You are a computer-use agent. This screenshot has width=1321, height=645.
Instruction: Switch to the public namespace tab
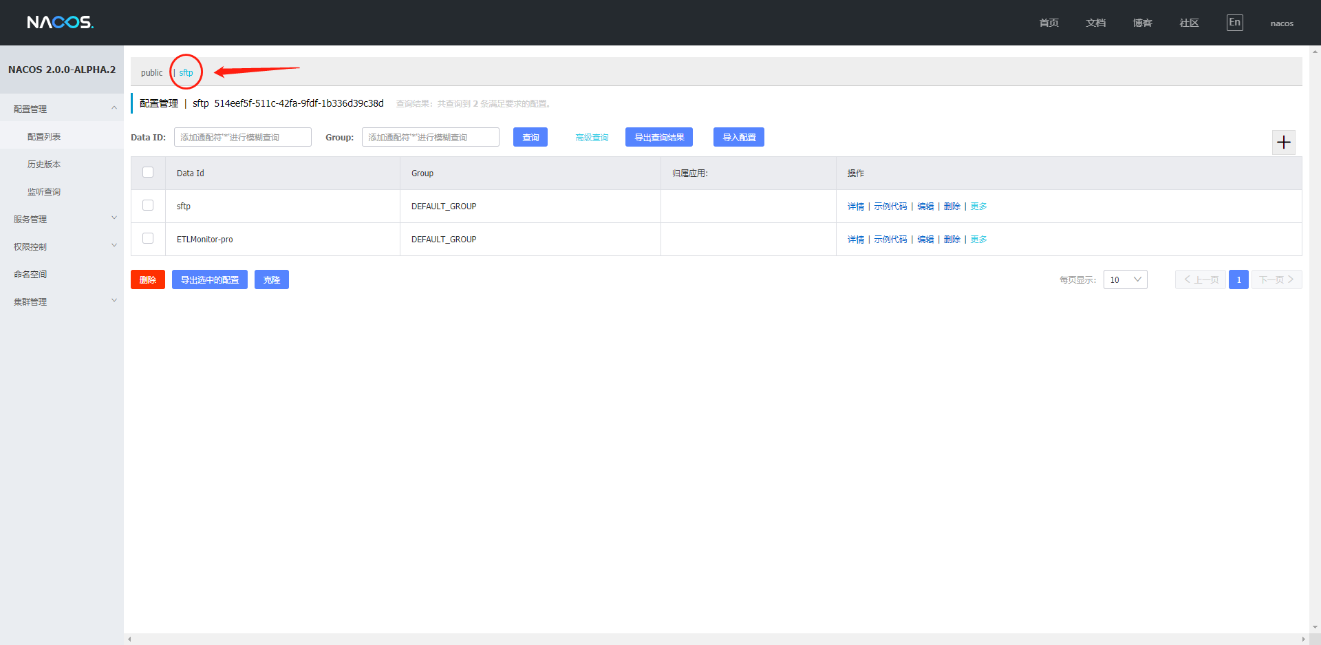151,73
